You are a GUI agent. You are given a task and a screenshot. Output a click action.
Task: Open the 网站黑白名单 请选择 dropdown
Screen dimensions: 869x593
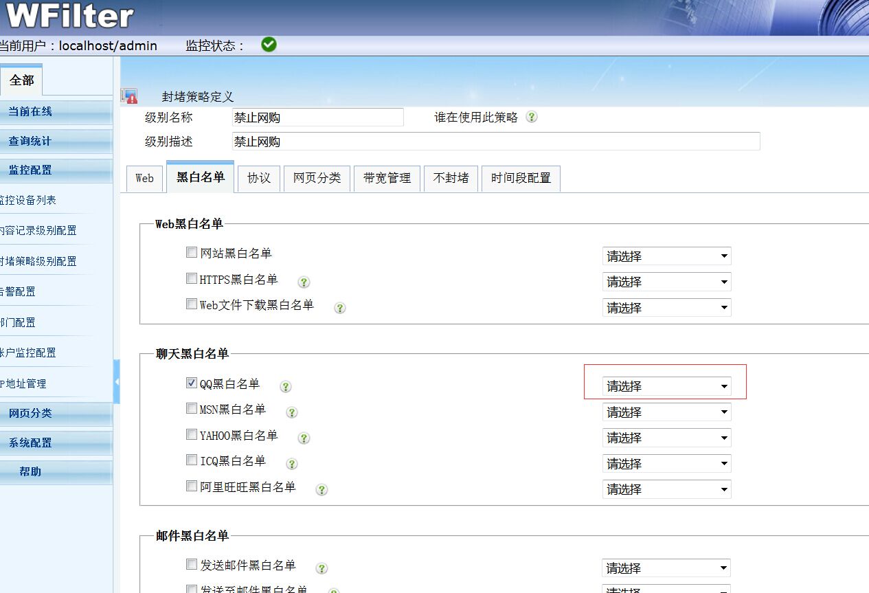[x=666, y=256]
